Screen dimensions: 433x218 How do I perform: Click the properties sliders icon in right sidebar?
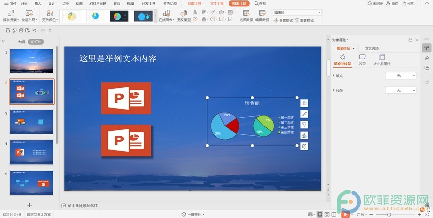[427, 48]
